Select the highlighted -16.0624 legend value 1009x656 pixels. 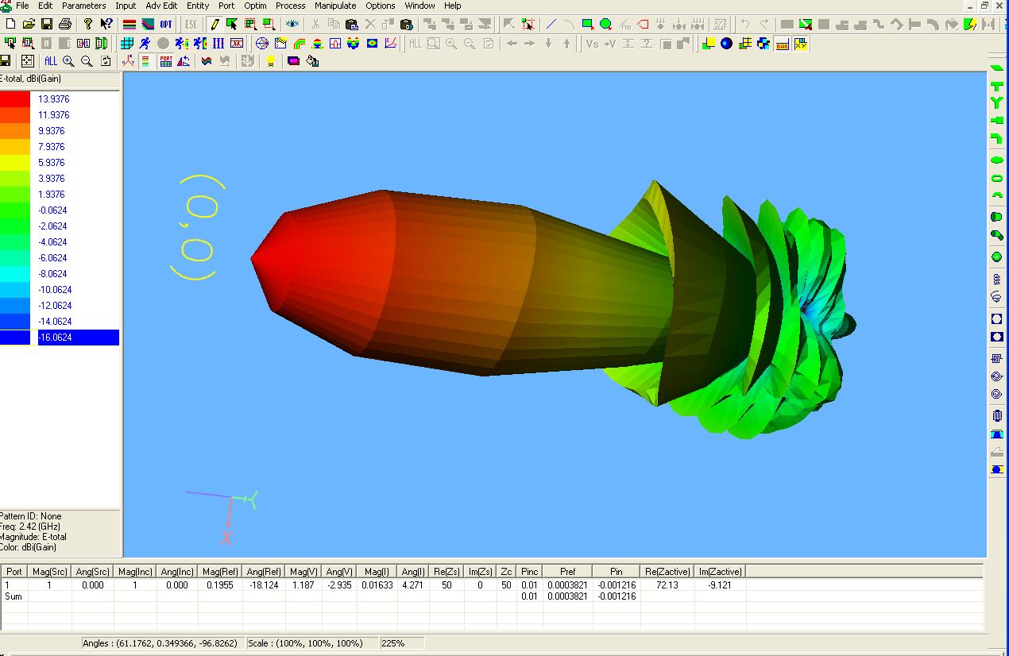tap(78, 338)
